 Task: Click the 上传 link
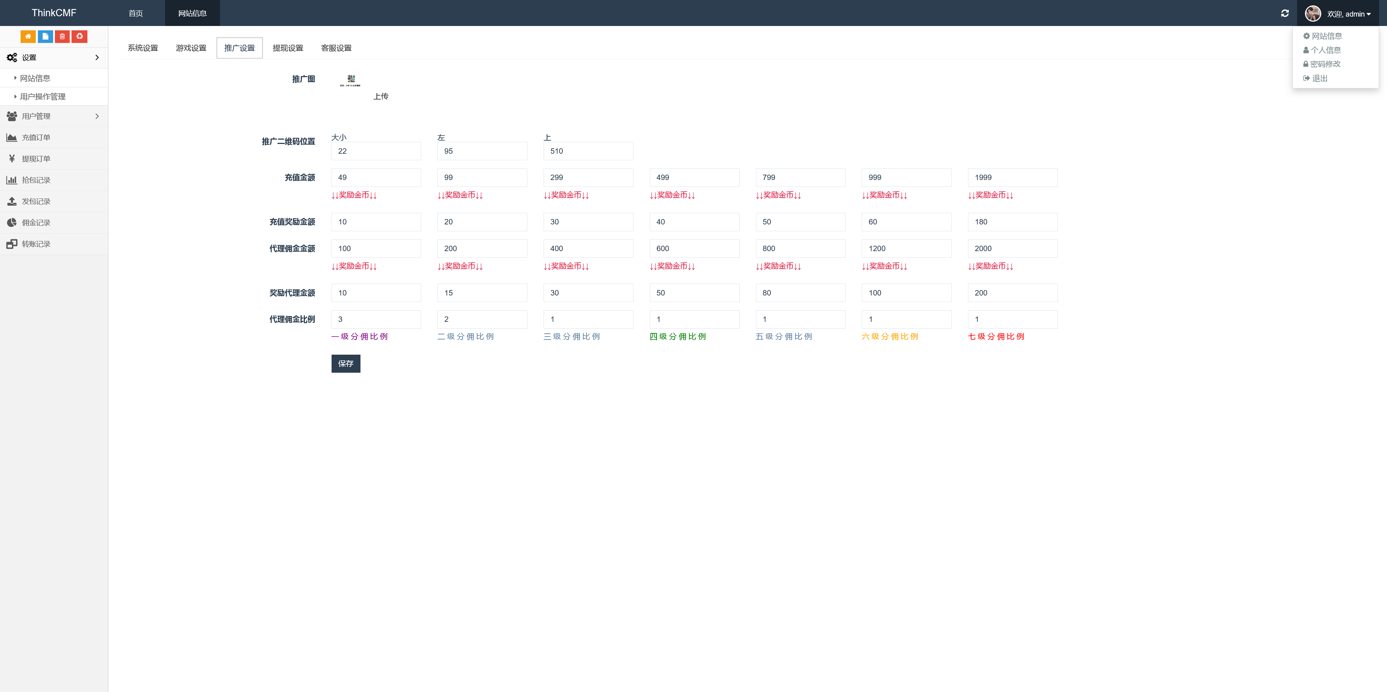[381, 96]
